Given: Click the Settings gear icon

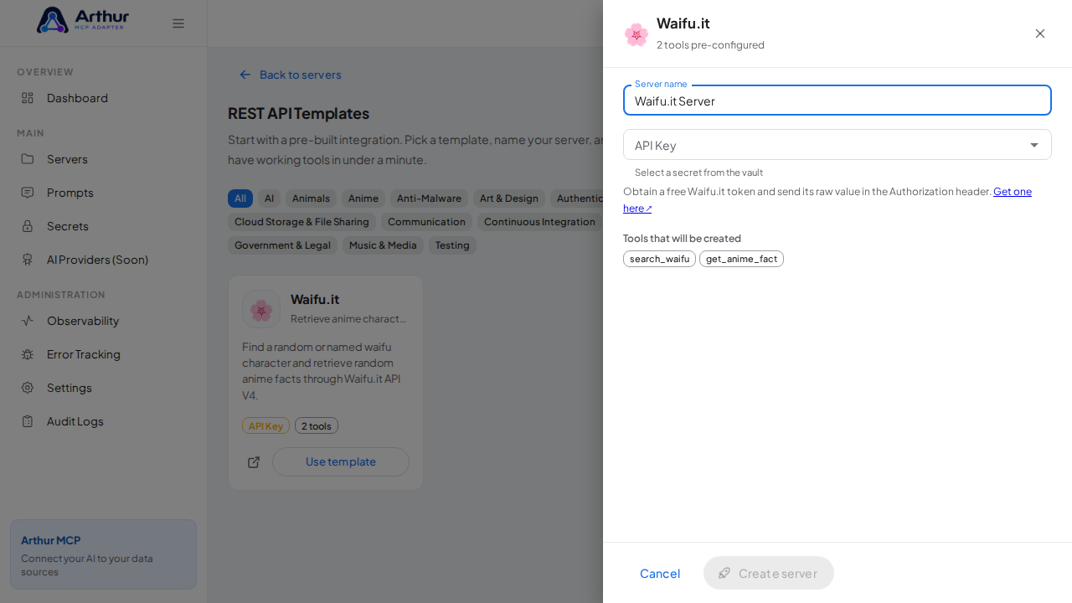Looking at the screenshot, I should (x=28, y=388).
